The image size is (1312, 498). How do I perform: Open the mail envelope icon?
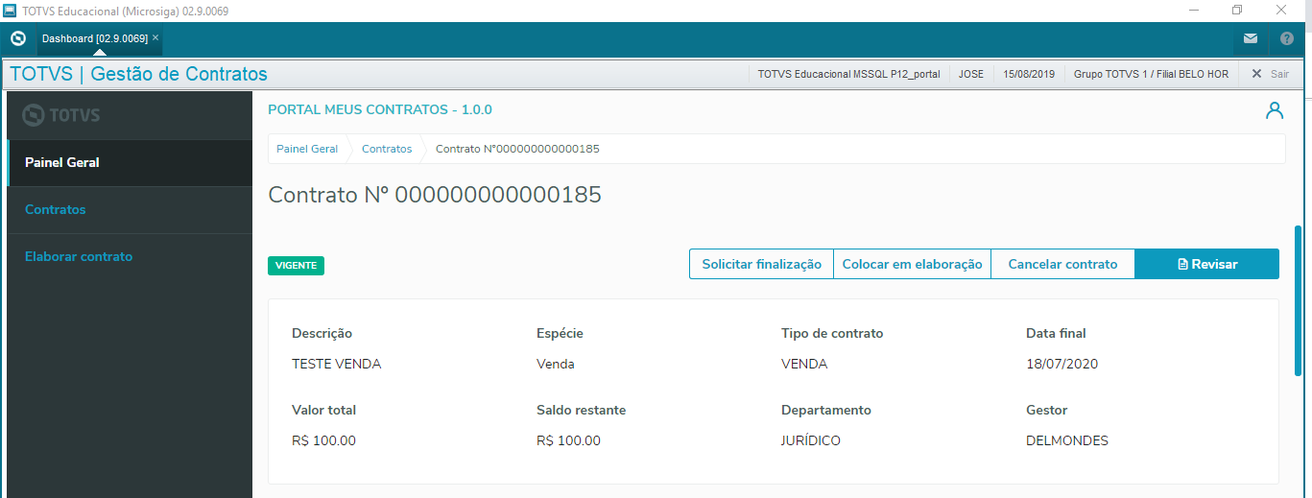pyautogui.click(x=1251, y=39)
